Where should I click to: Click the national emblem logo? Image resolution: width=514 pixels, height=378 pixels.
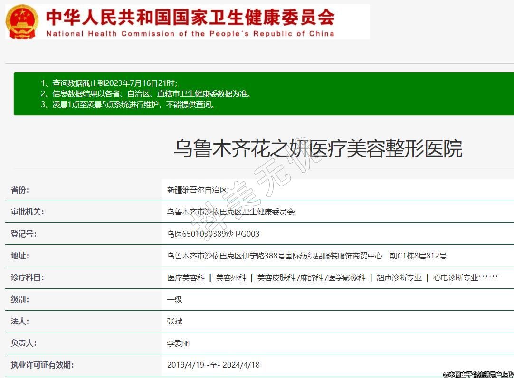click(x=22, y=22)
